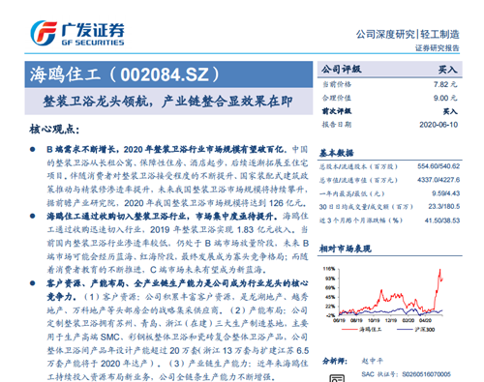The width and height of the screenshot is (484, 382).
Task: Click the analyst contact card icon
Action: (337, 378)
